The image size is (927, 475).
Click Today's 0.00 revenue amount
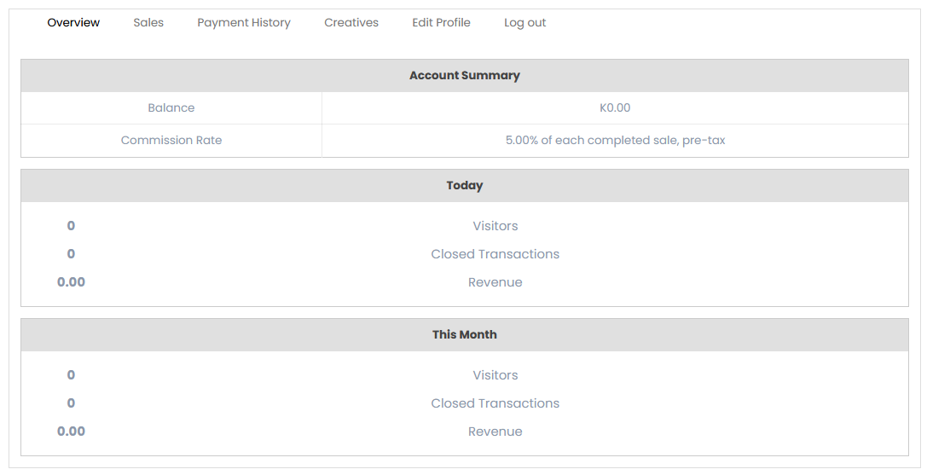pyautogui.click(x=71, y=282)
